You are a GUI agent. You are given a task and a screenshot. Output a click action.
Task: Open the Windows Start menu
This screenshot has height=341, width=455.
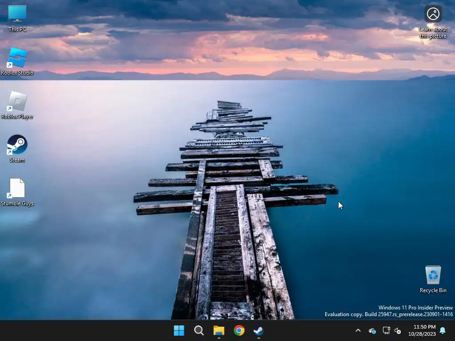coord(179,330)
